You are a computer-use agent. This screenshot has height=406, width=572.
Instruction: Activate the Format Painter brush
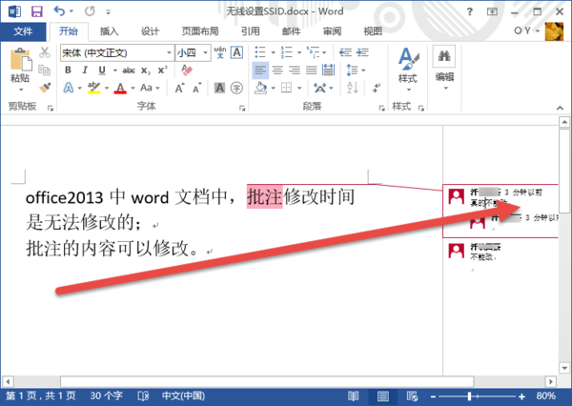(x=45, y=88)
